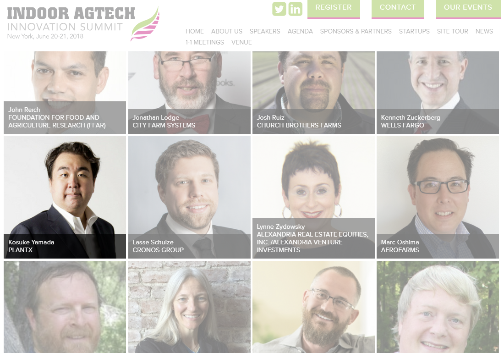Image resolution: width=504 pixels, height=353 pixels.
Task: Open the ABOUT US menu
Action: click(x=227, y=31)
